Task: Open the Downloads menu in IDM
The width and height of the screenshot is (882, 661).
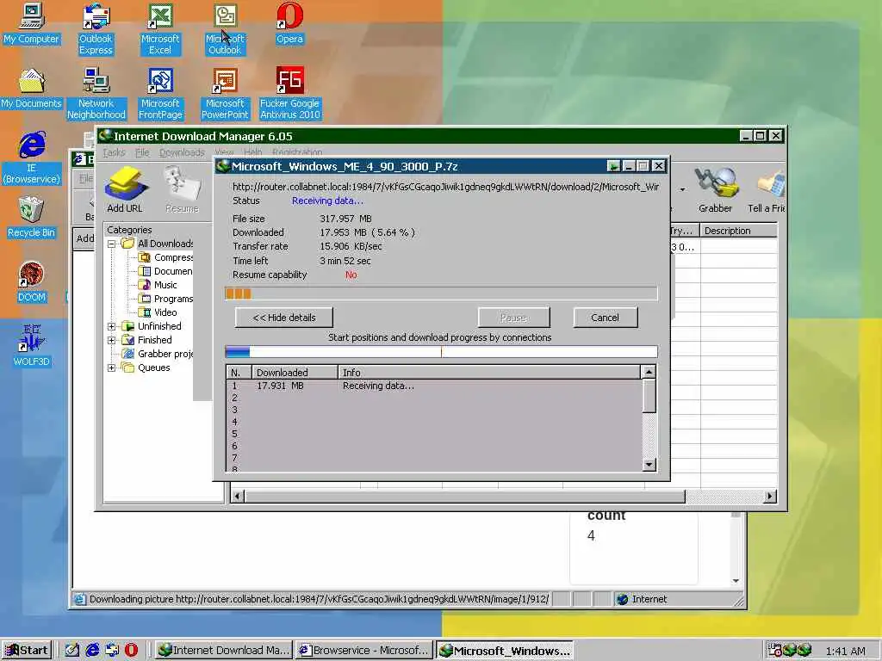Action: click(182, 152)
